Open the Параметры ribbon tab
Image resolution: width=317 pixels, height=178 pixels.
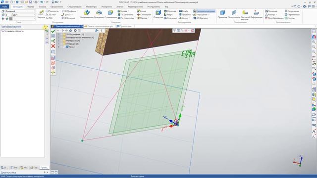[91, 6]
